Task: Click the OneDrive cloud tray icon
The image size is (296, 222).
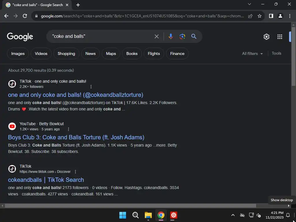Action: [x=242, y=215]
